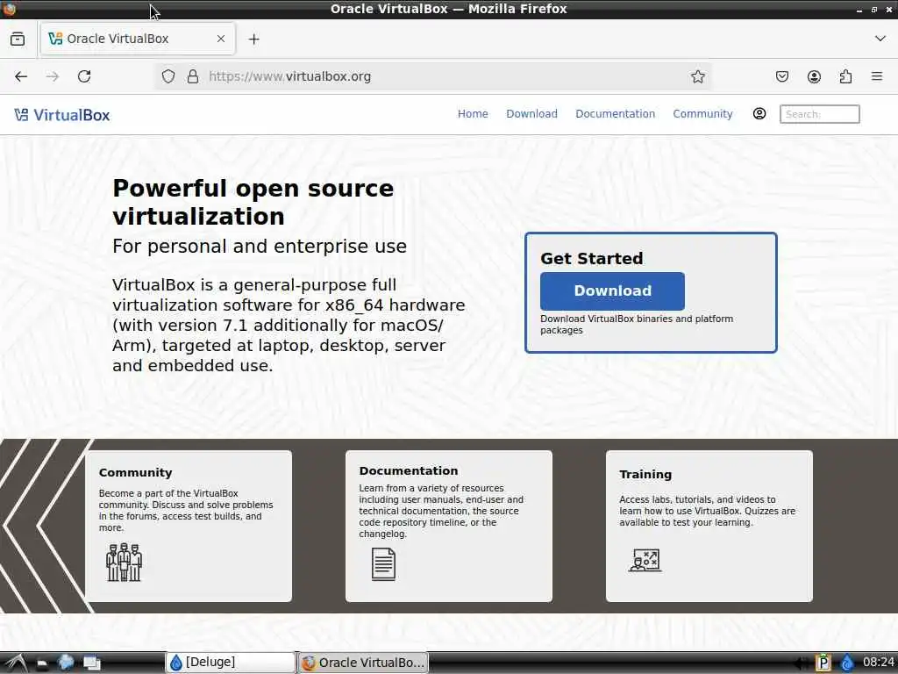Switch to the Deluge taskbar window

click(231, 663)
